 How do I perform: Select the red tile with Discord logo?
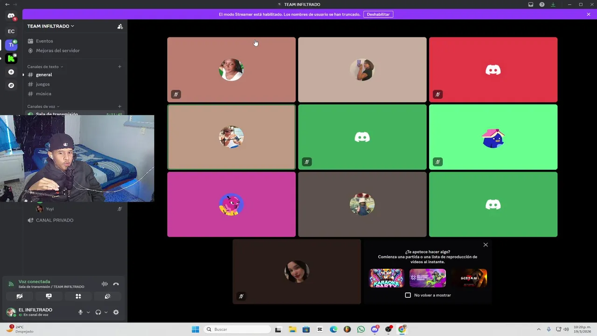pos(493,70)
